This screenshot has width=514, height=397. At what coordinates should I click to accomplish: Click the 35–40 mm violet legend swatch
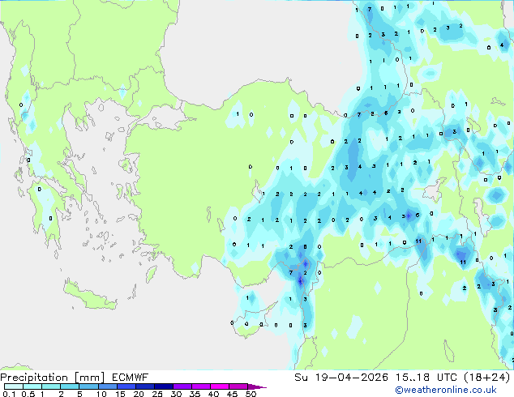200,386
